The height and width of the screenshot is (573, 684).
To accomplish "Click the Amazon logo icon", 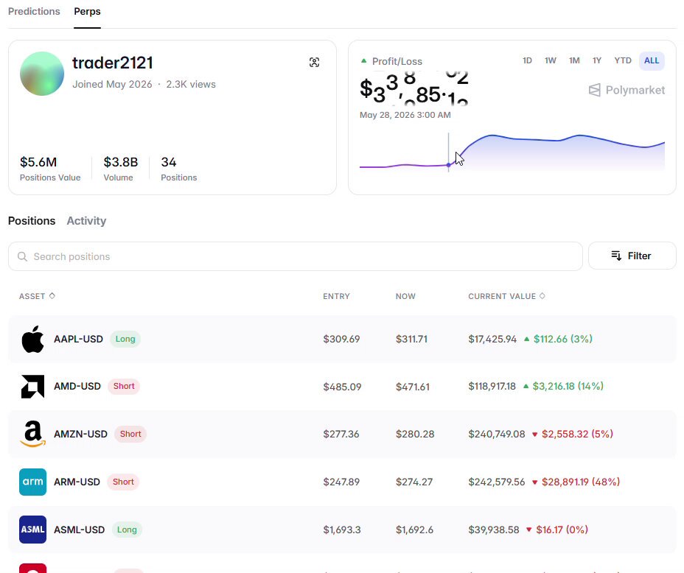I will pos(32,434).
